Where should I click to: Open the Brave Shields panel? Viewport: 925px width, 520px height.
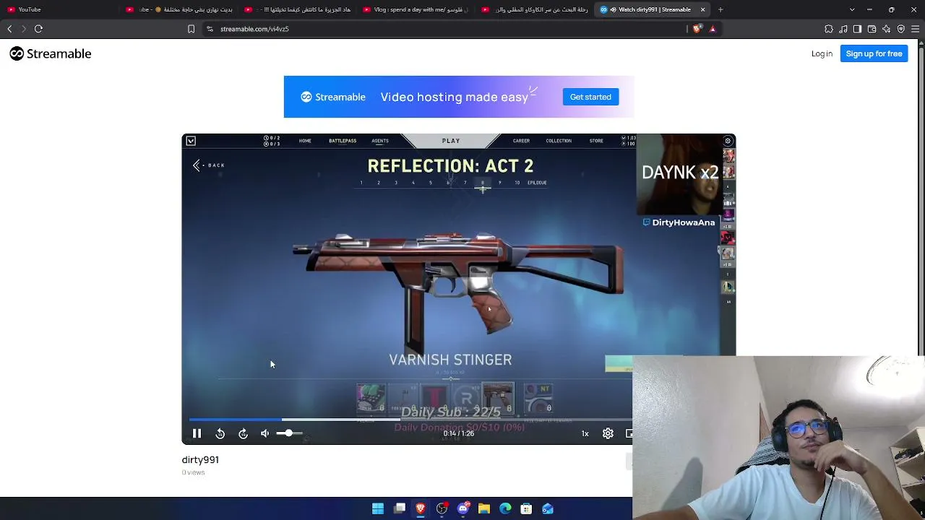pos(697,29)
